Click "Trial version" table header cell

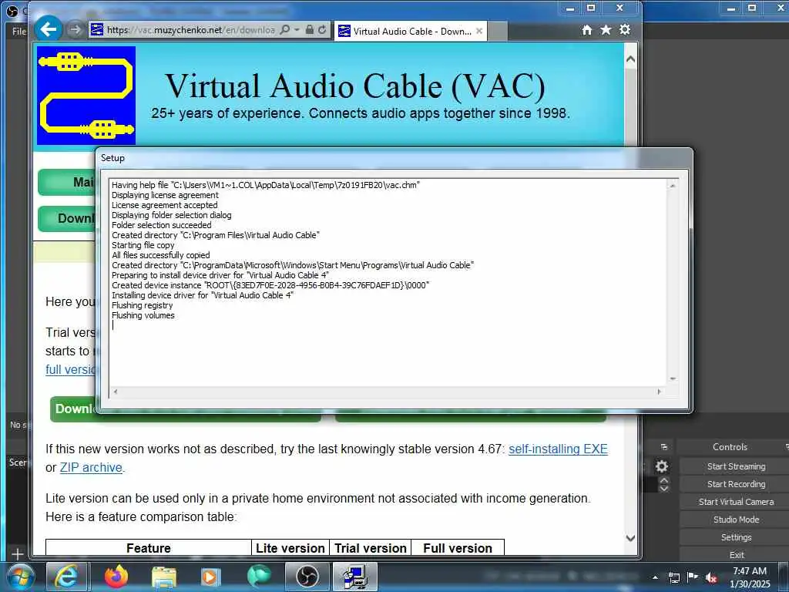[x=371, y=548]
